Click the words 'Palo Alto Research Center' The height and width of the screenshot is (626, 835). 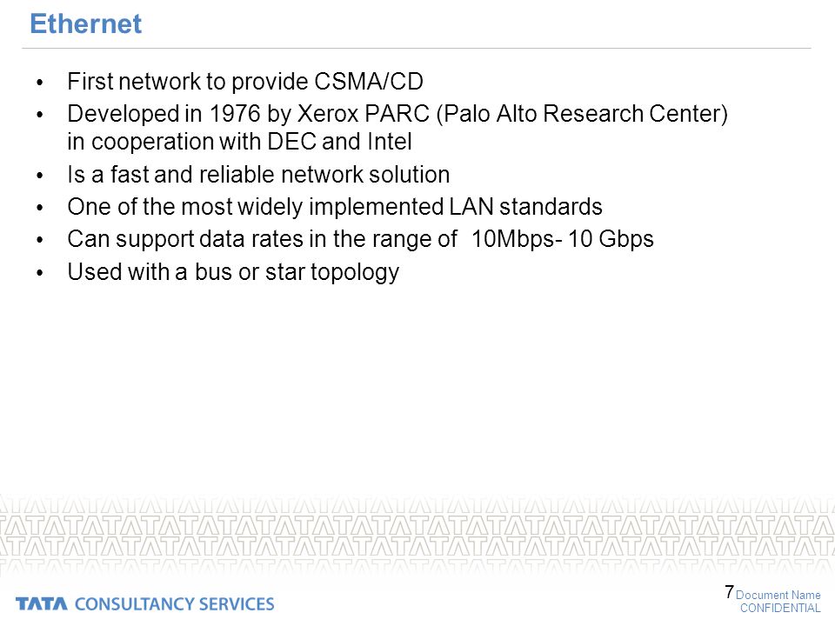(x=581, y=113)
